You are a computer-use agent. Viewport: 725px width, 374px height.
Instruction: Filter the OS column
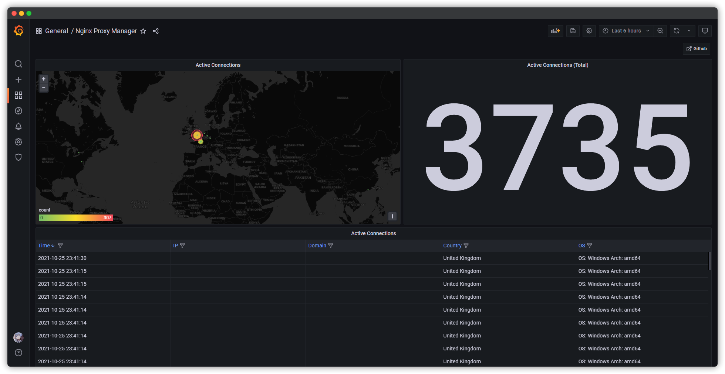pyautogui.click(x=590, y=246)
